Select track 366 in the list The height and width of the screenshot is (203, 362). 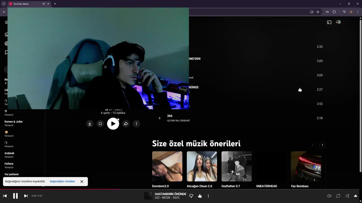coord(170,116)
